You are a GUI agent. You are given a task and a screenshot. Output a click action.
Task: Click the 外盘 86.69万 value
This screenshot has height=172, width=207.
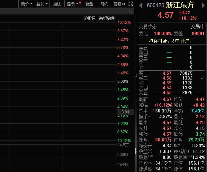click(x=163, y=140)
